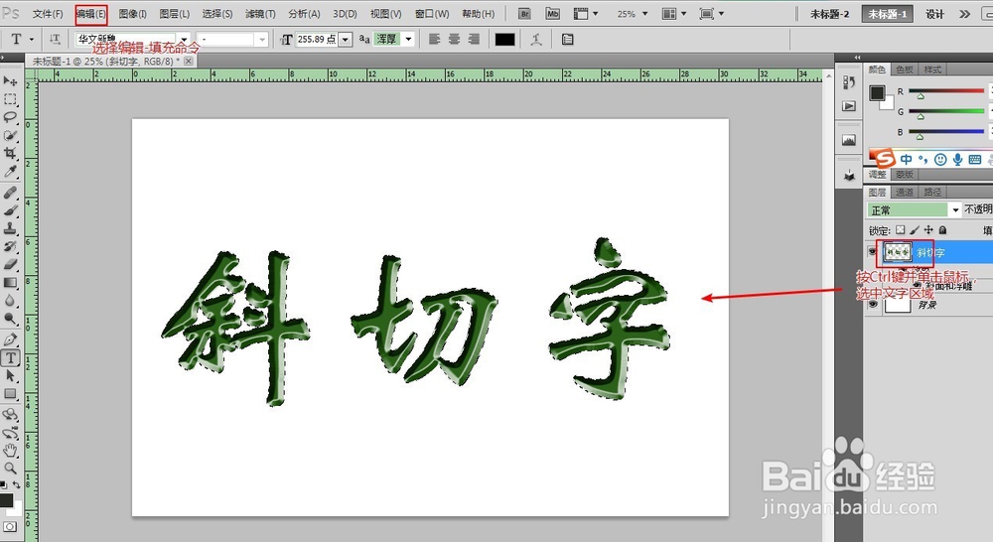Select the Lasso tool
Viewport: 993px width, 542px height.
pyautogui.click(x=10, y=117)
